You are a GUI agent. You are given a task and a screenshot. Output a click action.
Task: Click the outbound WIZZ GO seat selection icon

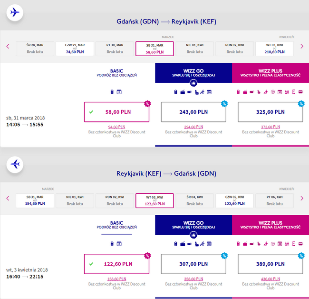[x=196, y=92]
